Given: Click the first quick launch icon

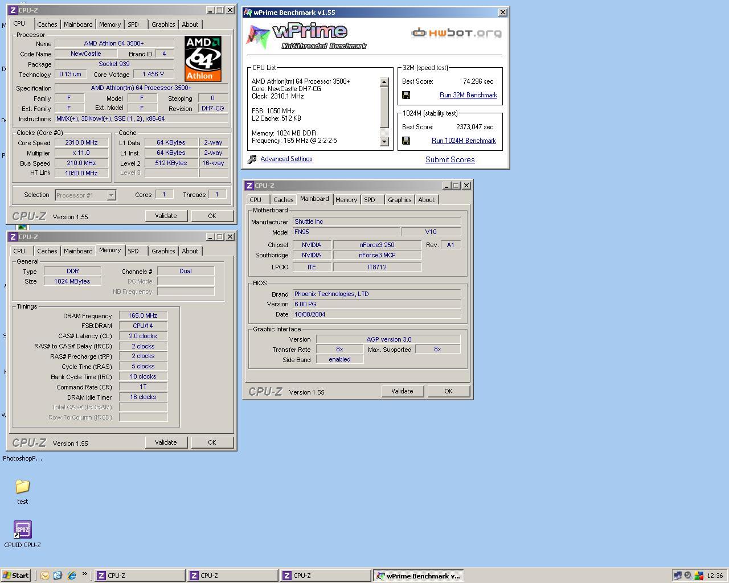Looking at the screenshot, I should click(45, 576).
